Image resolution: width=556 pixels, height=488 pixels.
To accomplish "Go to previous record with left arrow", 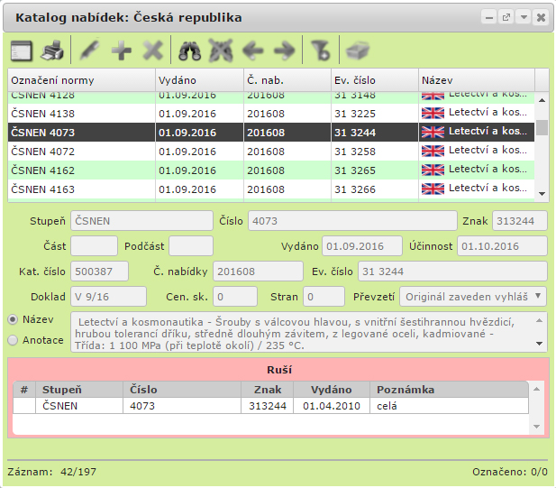I will (x=253, y=51).
